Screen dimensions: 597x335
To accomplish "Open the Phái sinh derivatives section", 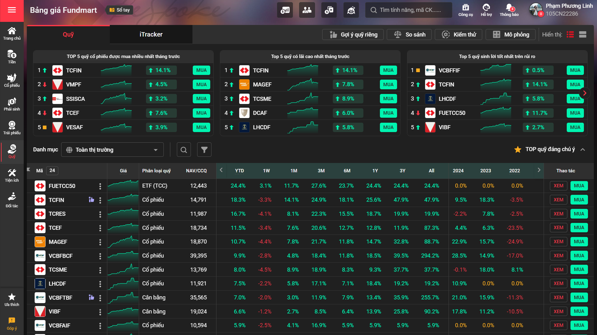I will pos(12,104).
